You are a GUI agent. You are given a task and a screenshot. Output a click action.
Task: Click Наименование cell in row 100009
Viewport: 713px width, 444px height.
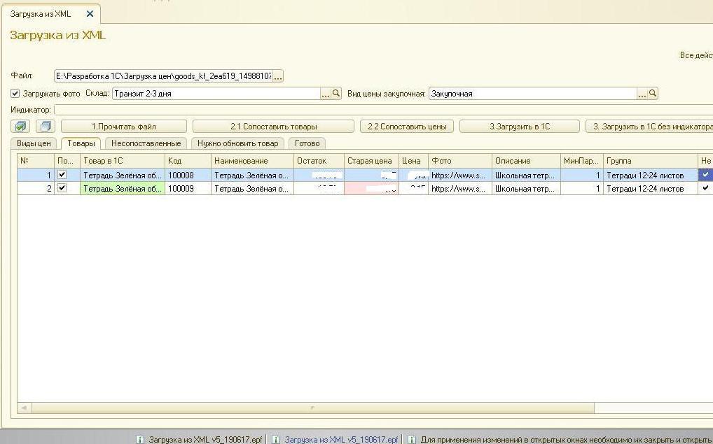tap(252, 188)
